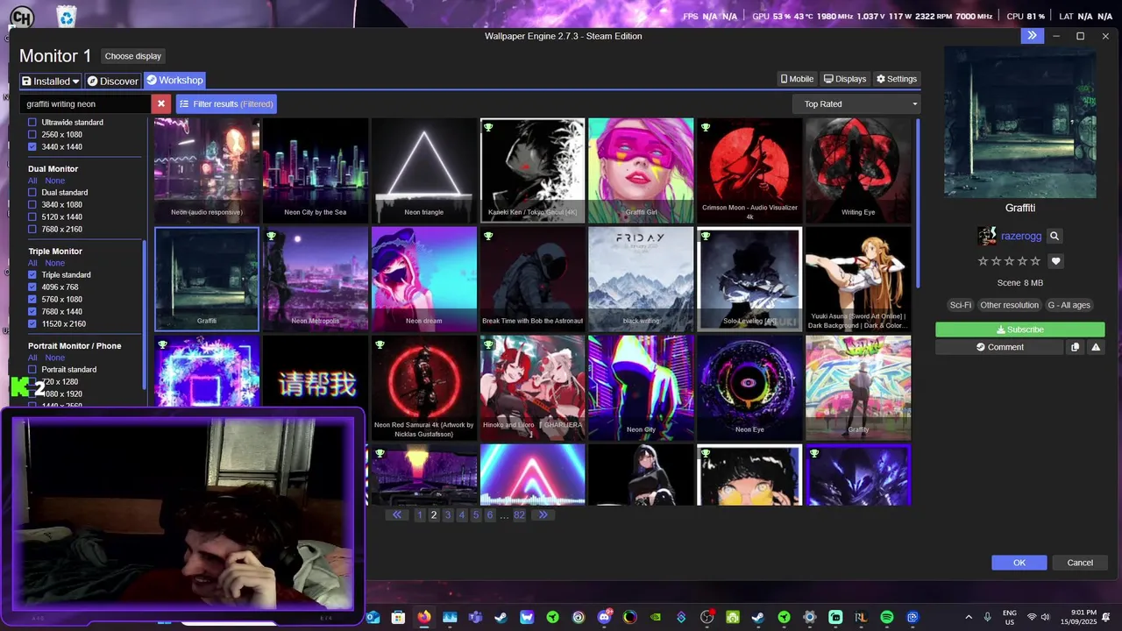The width and height of the screenshot is (1122, 631).
Task: Filter by the Other resolution tag
Action: coord(1009,305)
